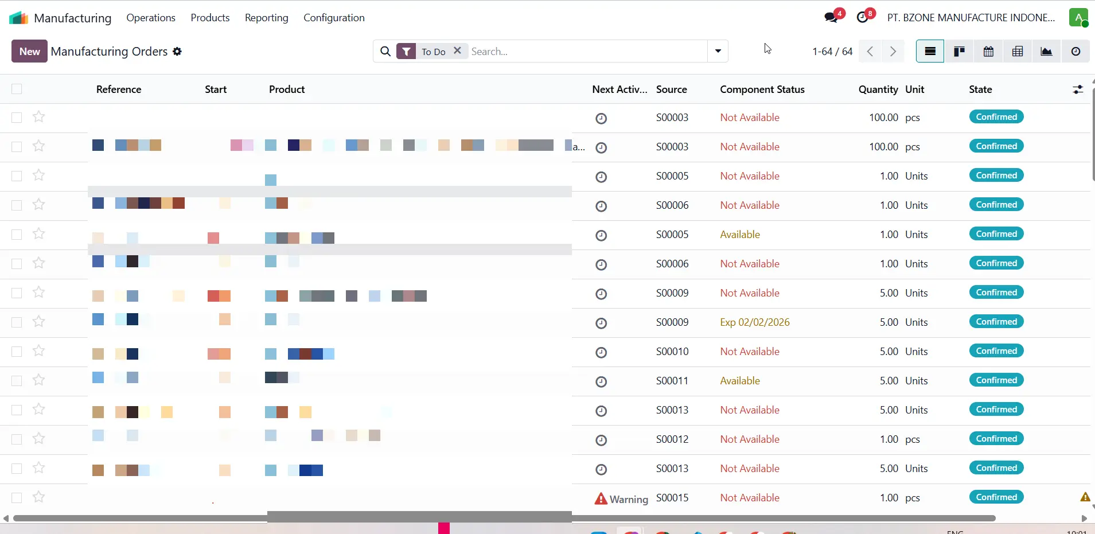Switch to the activity view

coord(1075,52)
